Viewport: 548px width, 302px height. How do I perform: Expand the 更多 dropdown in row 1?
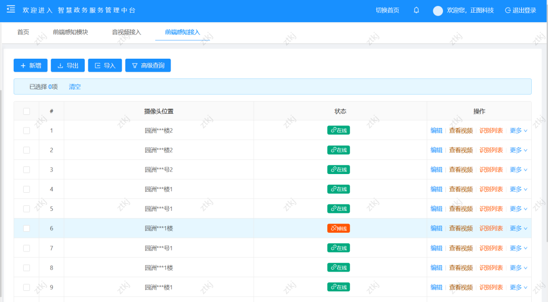tap(518, 131)
